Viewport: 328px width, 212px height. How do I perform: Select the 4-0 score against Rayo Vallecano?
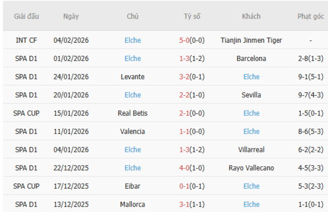tap(185, 168)
